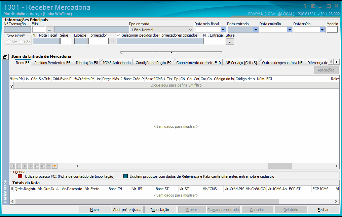This screenshot has width=342, height=217.
Task: Click totals grid horizontal scrollbar thumb
Action: click(x=147, y=201)
